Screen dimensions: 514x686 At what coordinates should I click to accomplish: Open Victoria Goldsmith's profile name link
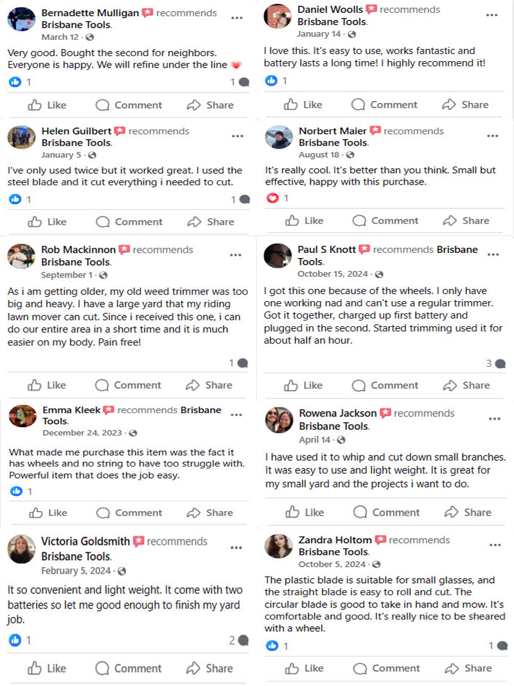[85, 542]
